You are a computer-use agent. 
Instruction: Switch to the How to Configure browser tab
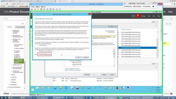pos(27,1)
